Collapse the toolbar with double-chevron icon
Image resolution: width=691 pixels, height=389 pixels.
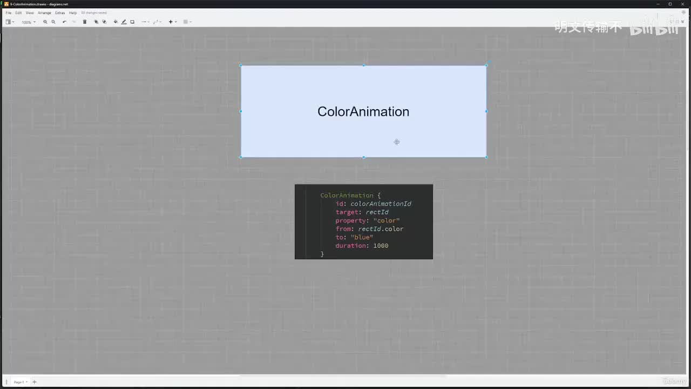click(683, 22)
